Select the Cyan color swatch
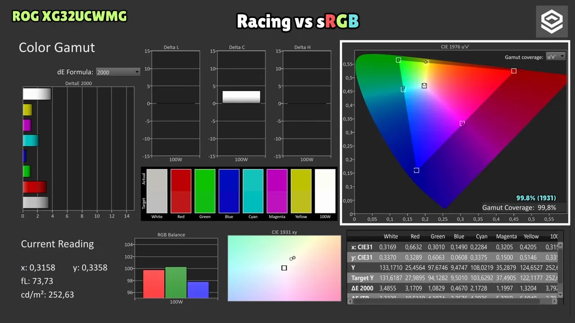Viewport: 575px width, 323px height. point(253,191)
